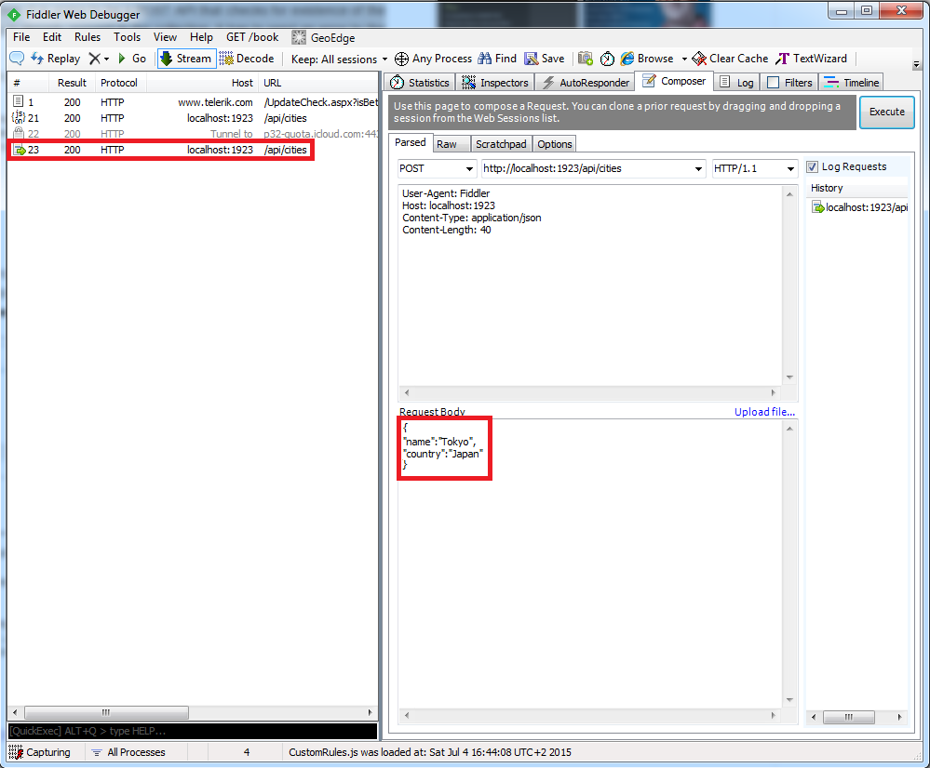930x768 pixels.
Task: Select the Options sub-tab
Action: (555, 144)
